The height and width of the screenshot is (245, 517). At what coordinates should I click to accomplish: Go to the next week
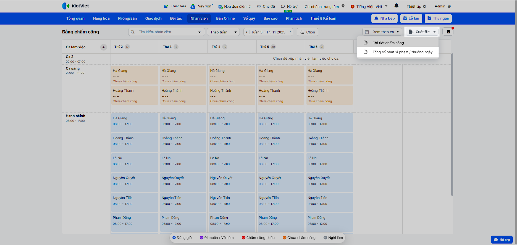[290, 32]
